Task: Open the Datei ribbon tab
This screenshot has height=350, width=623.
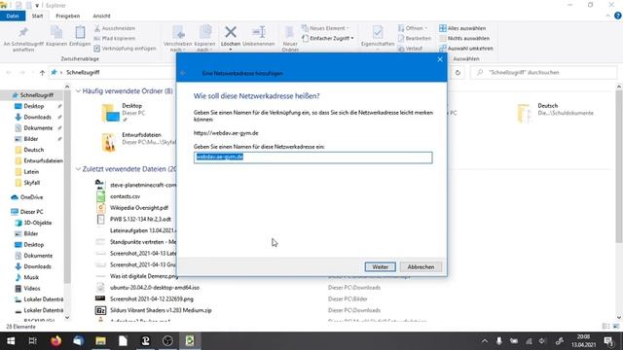Action: click(13, 16)
